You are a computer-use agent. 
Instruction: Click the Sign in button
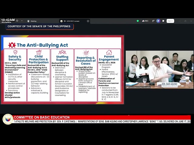point(170,21)
